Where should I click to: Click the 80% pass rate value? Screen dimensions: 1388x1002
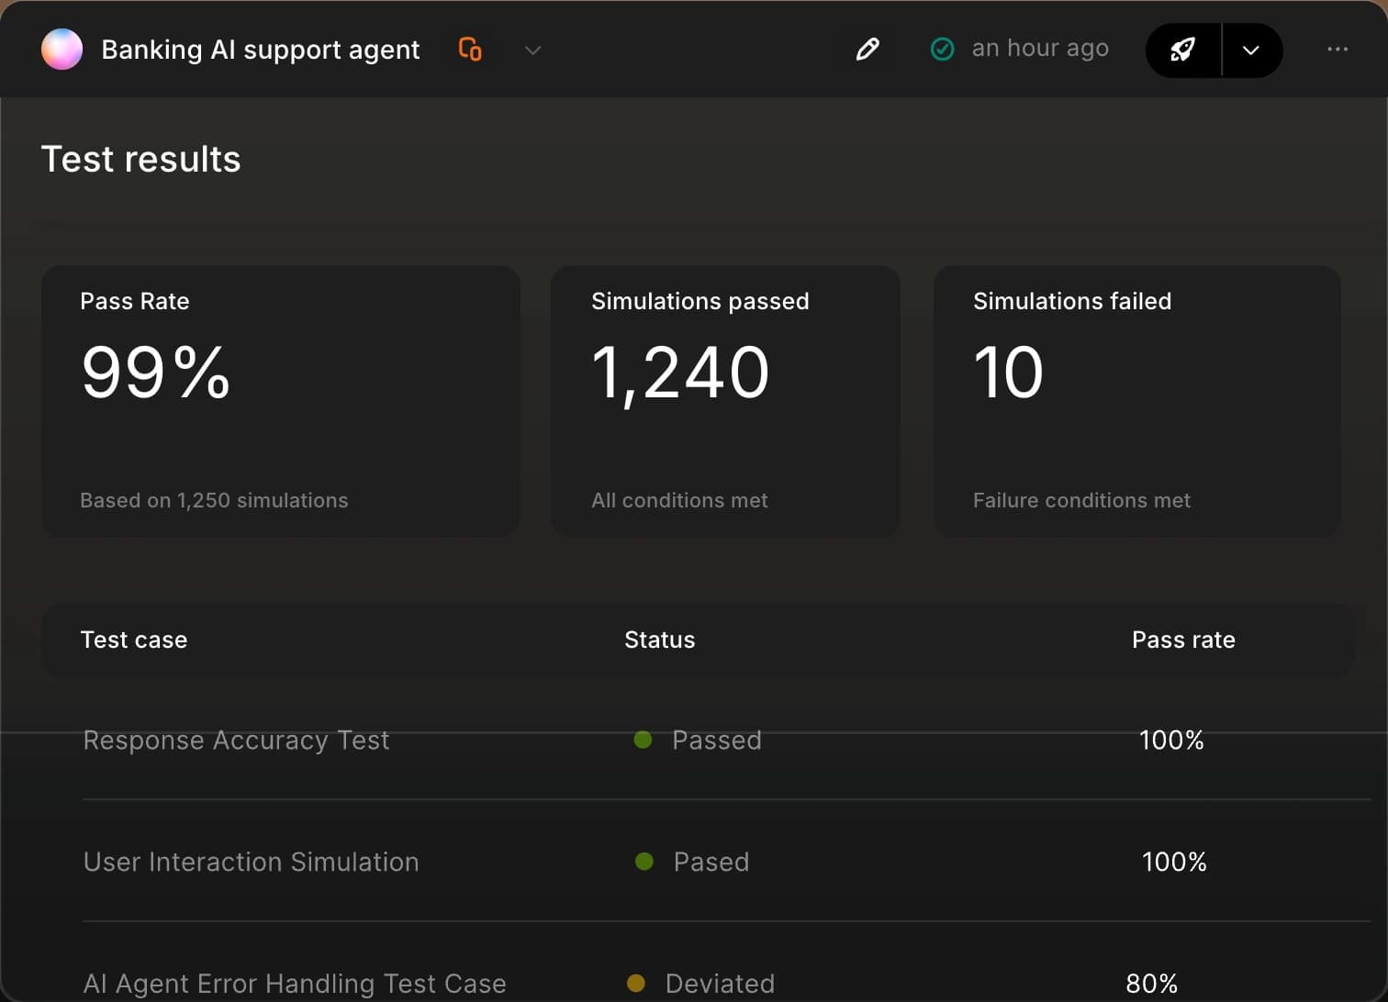(x=1152, y=984)
